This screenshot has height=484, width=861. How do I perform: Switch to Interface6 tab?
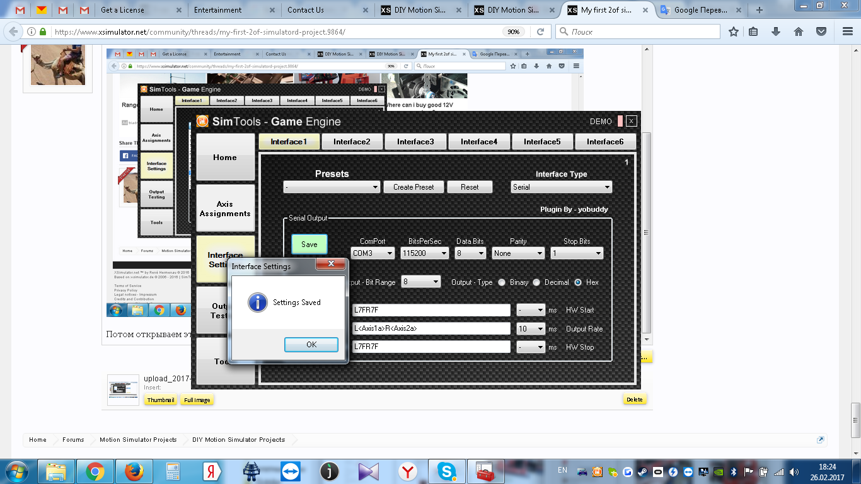[x=605, y=142]
